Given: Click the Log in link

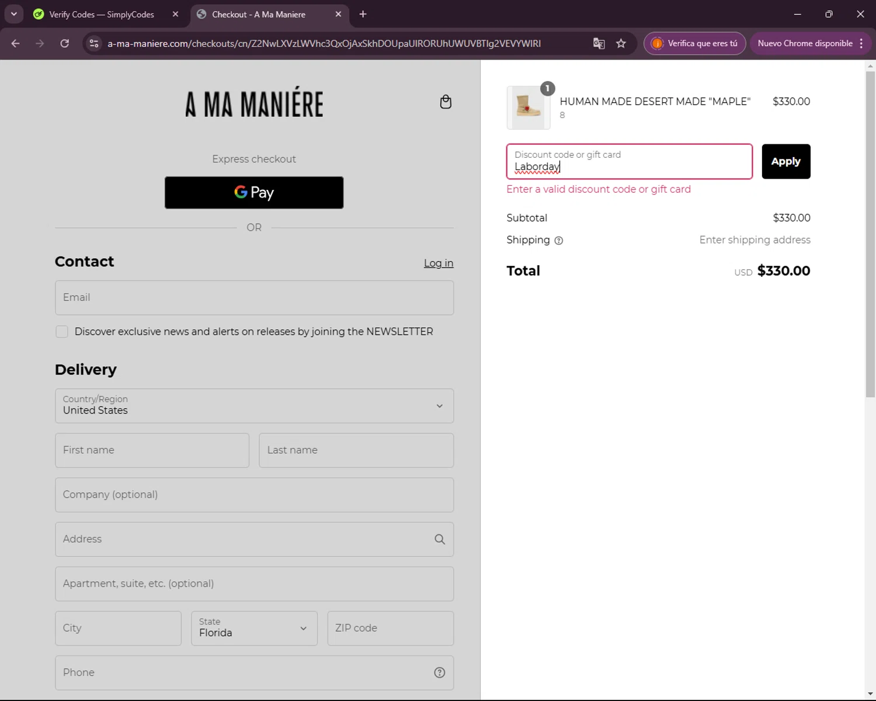Looking at the screenshot, I should (x=439, y=263).
